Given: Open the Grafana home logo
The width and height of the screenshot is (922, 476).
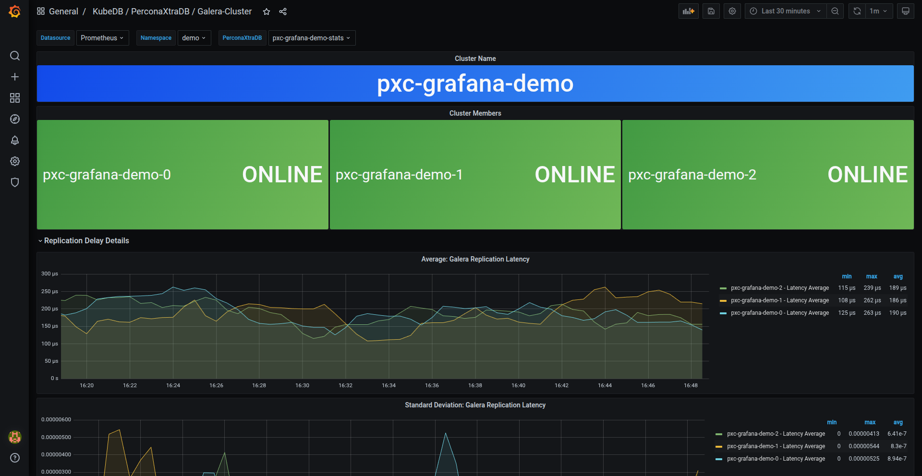Looking at the screenshot, I should pyautogui.click(x=14, y=11).
